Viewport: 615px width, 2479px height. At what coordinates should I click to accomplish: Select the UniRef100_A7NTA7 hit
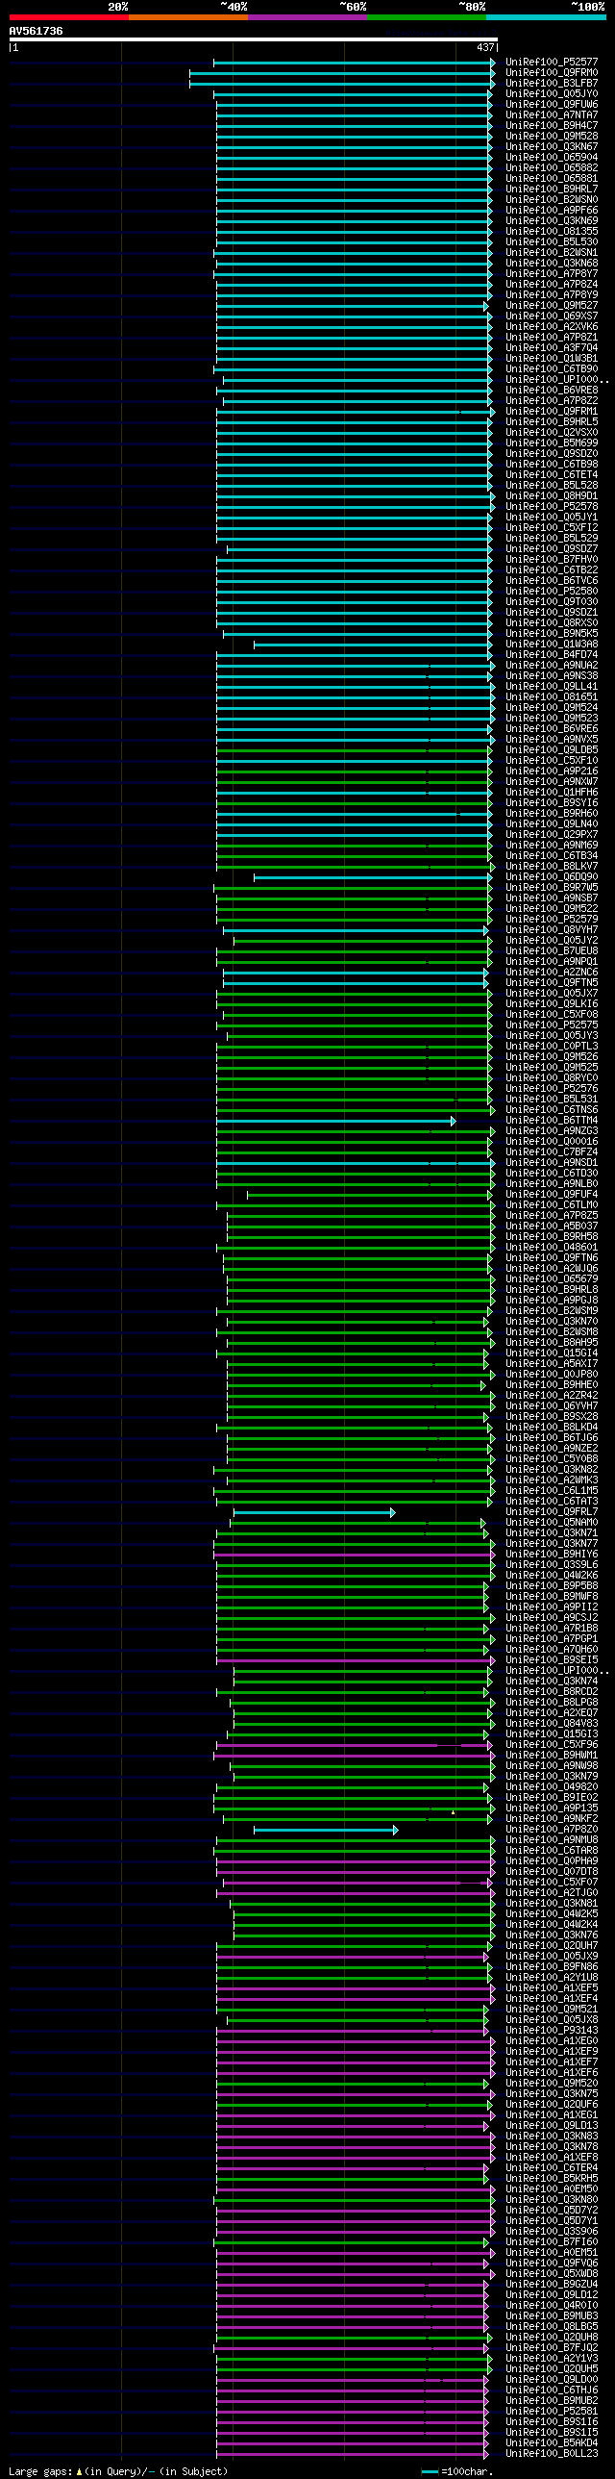pyautogui.click(x=552, y=114)
